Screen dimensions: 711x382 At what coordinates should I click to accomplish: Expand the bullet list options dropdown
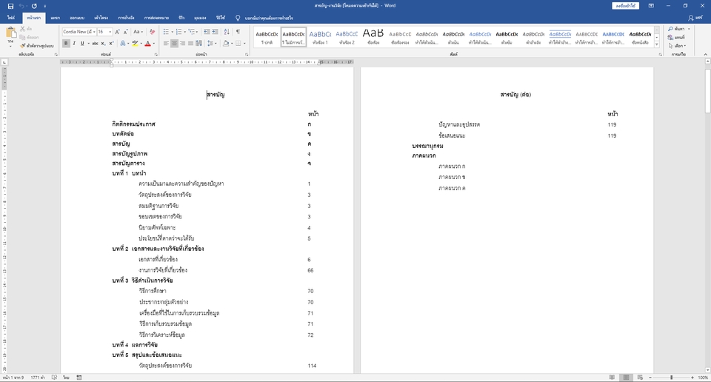pos(173,32)
